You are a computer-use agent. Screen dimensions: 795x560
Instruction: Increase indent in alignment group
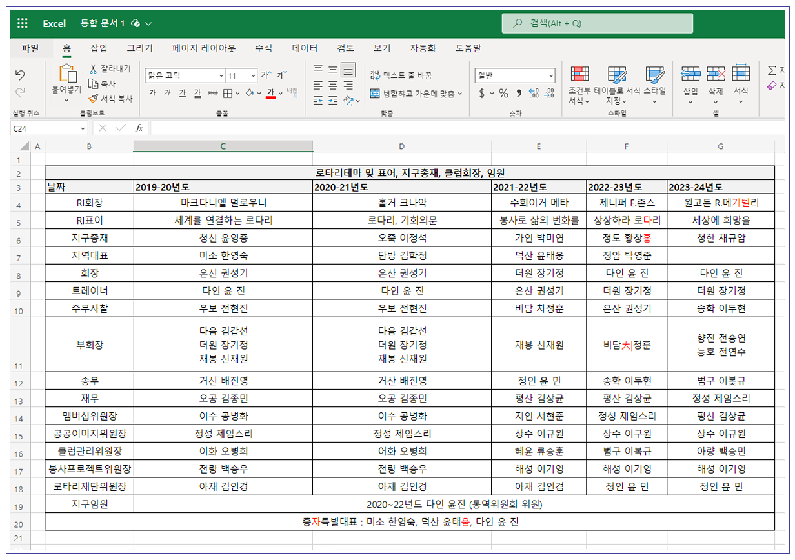pyautogui.click(x=333, y=101)
